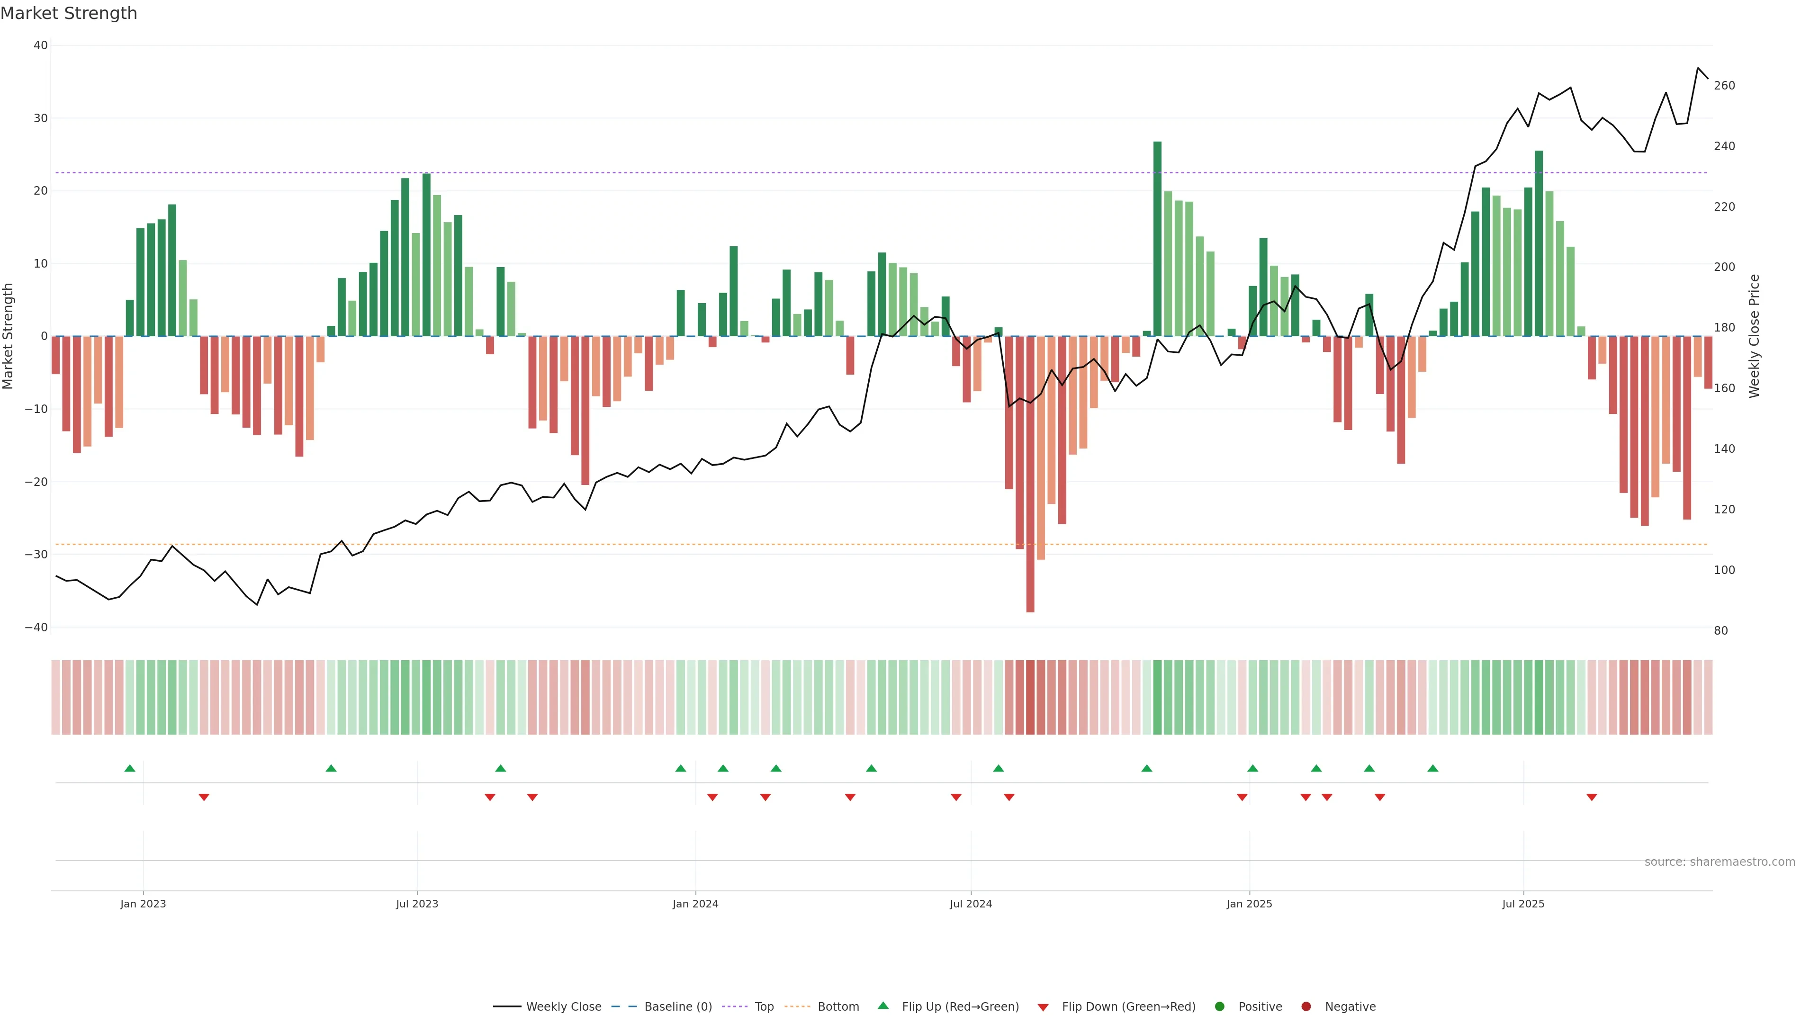
Task: Click the Jul 2025 x-axis label
Action: click(x=1523, y=904)
